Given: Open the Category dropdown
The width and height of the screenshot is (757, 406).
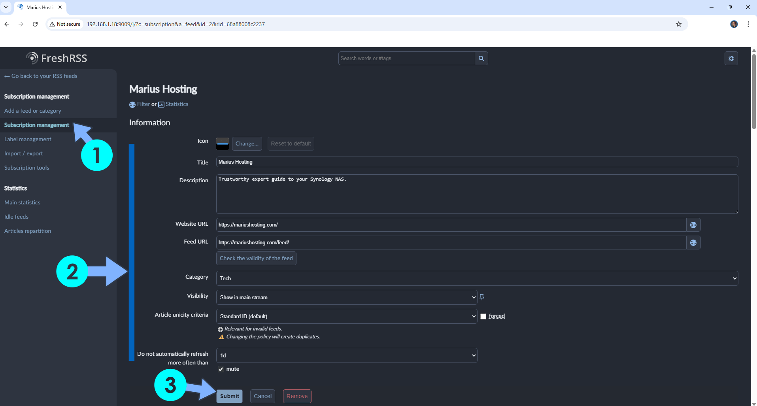Looking at the screenshot, I should point(477,278).
